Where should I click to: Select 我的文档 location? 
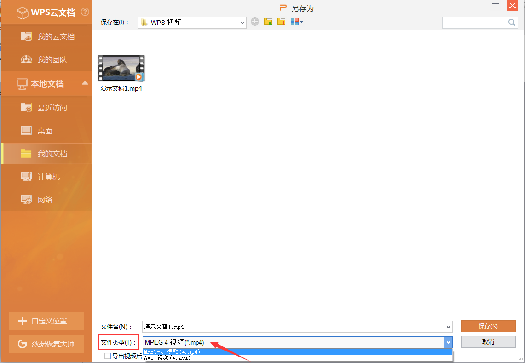pyautogui.click(x=47, y=154)
